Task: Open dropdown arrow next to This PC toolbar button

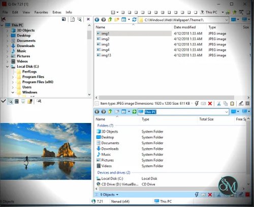Action: (223, 12)
